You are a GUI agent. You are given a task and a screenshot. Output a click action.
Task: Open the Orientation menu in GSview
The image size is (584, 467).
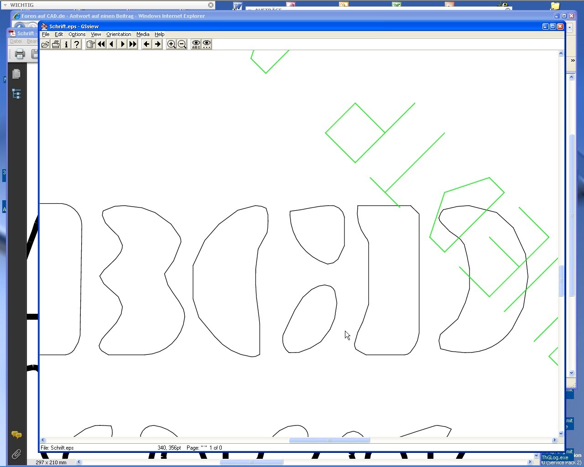[x=119, y=34]
